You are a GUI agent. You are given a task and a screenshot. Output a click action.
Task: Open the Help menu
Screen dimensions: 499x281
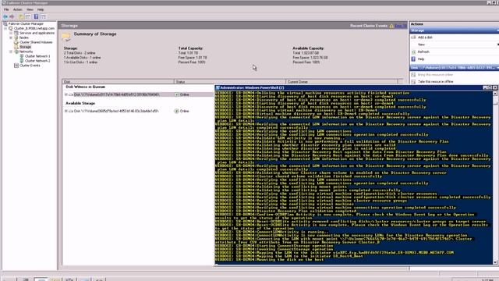click(41, 9)
